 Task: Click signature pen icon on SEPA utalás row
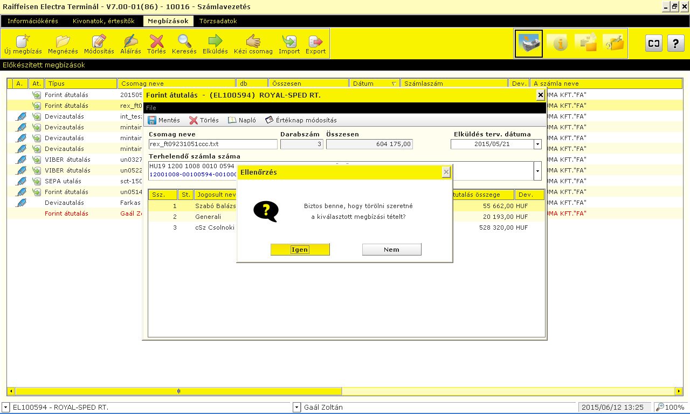(x=20, y=181)
